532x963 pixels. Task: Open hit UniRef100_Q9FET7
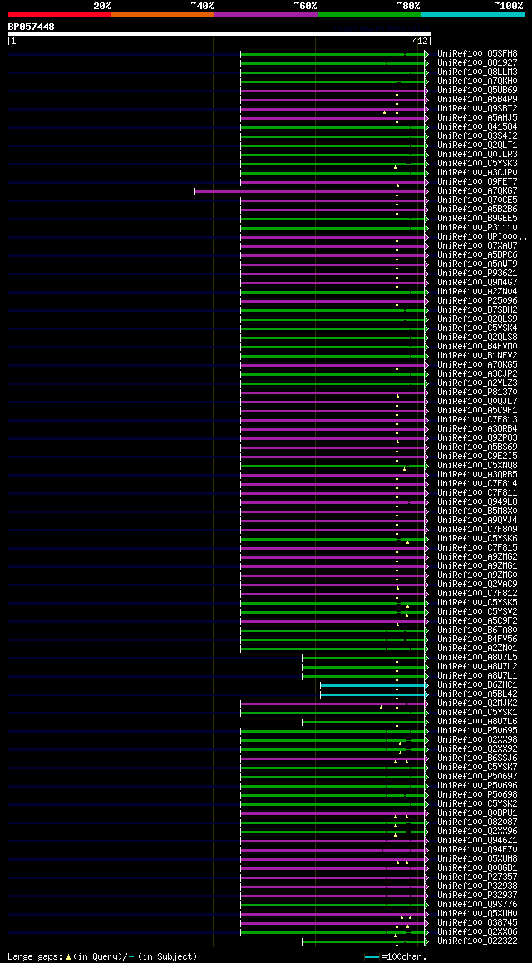click(477, 182)
